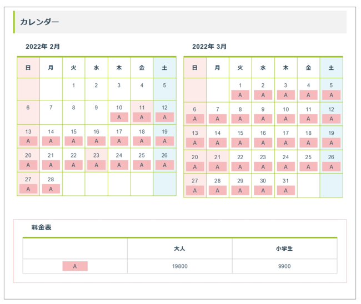Screen dimensions: 361x304
Task: Click the A badge on March 1
Action: tap(240, 95)
